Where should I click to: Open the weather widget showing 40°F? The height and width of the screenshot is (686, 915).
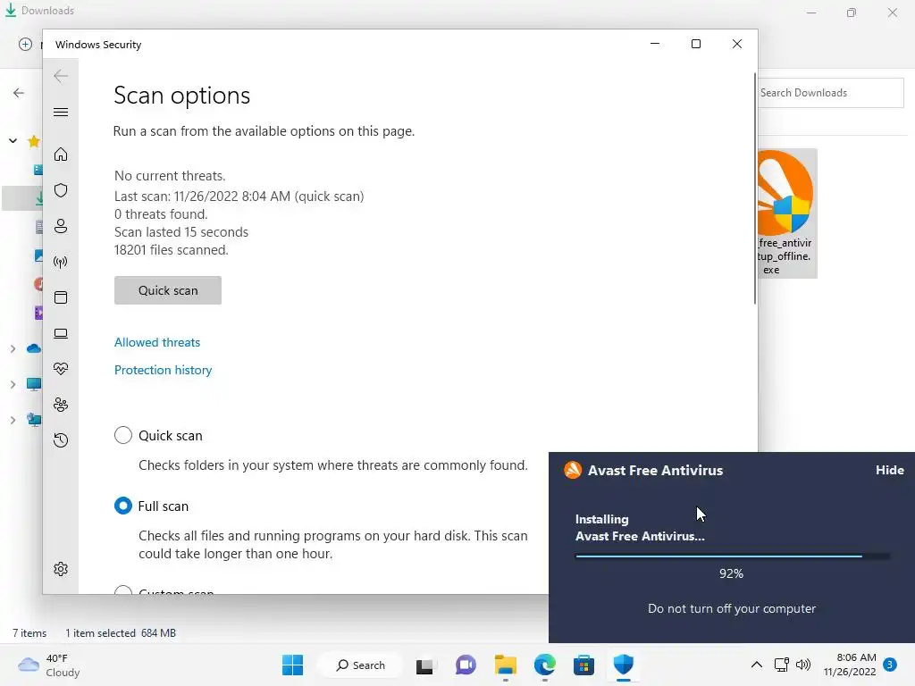(x=49, y=665)
